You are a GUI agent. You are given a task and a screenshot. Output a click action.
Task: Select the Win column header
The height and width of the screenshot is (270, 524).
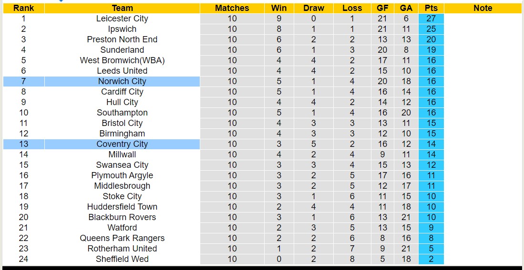pos(279,8)
